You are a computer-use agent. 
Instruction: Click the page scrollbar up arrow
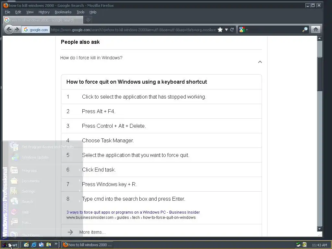click(319, 38)
